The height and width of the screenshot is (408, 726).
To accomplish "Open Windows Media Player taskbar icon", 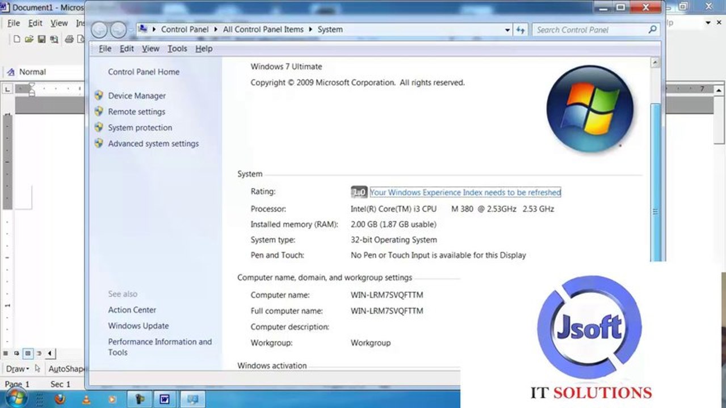I will (x=112, y=399).
